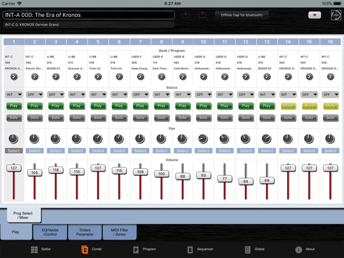This screenshot has height=258, width=344.
Task: Open program browser arrow for timbre 7 Deep Energy
Action: (x=140, y=77)
